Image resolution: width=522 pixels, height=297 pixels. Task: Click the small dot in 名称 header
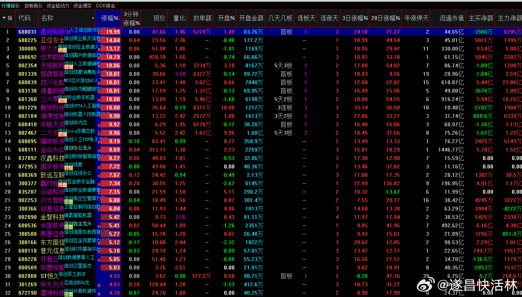[93, 18]
